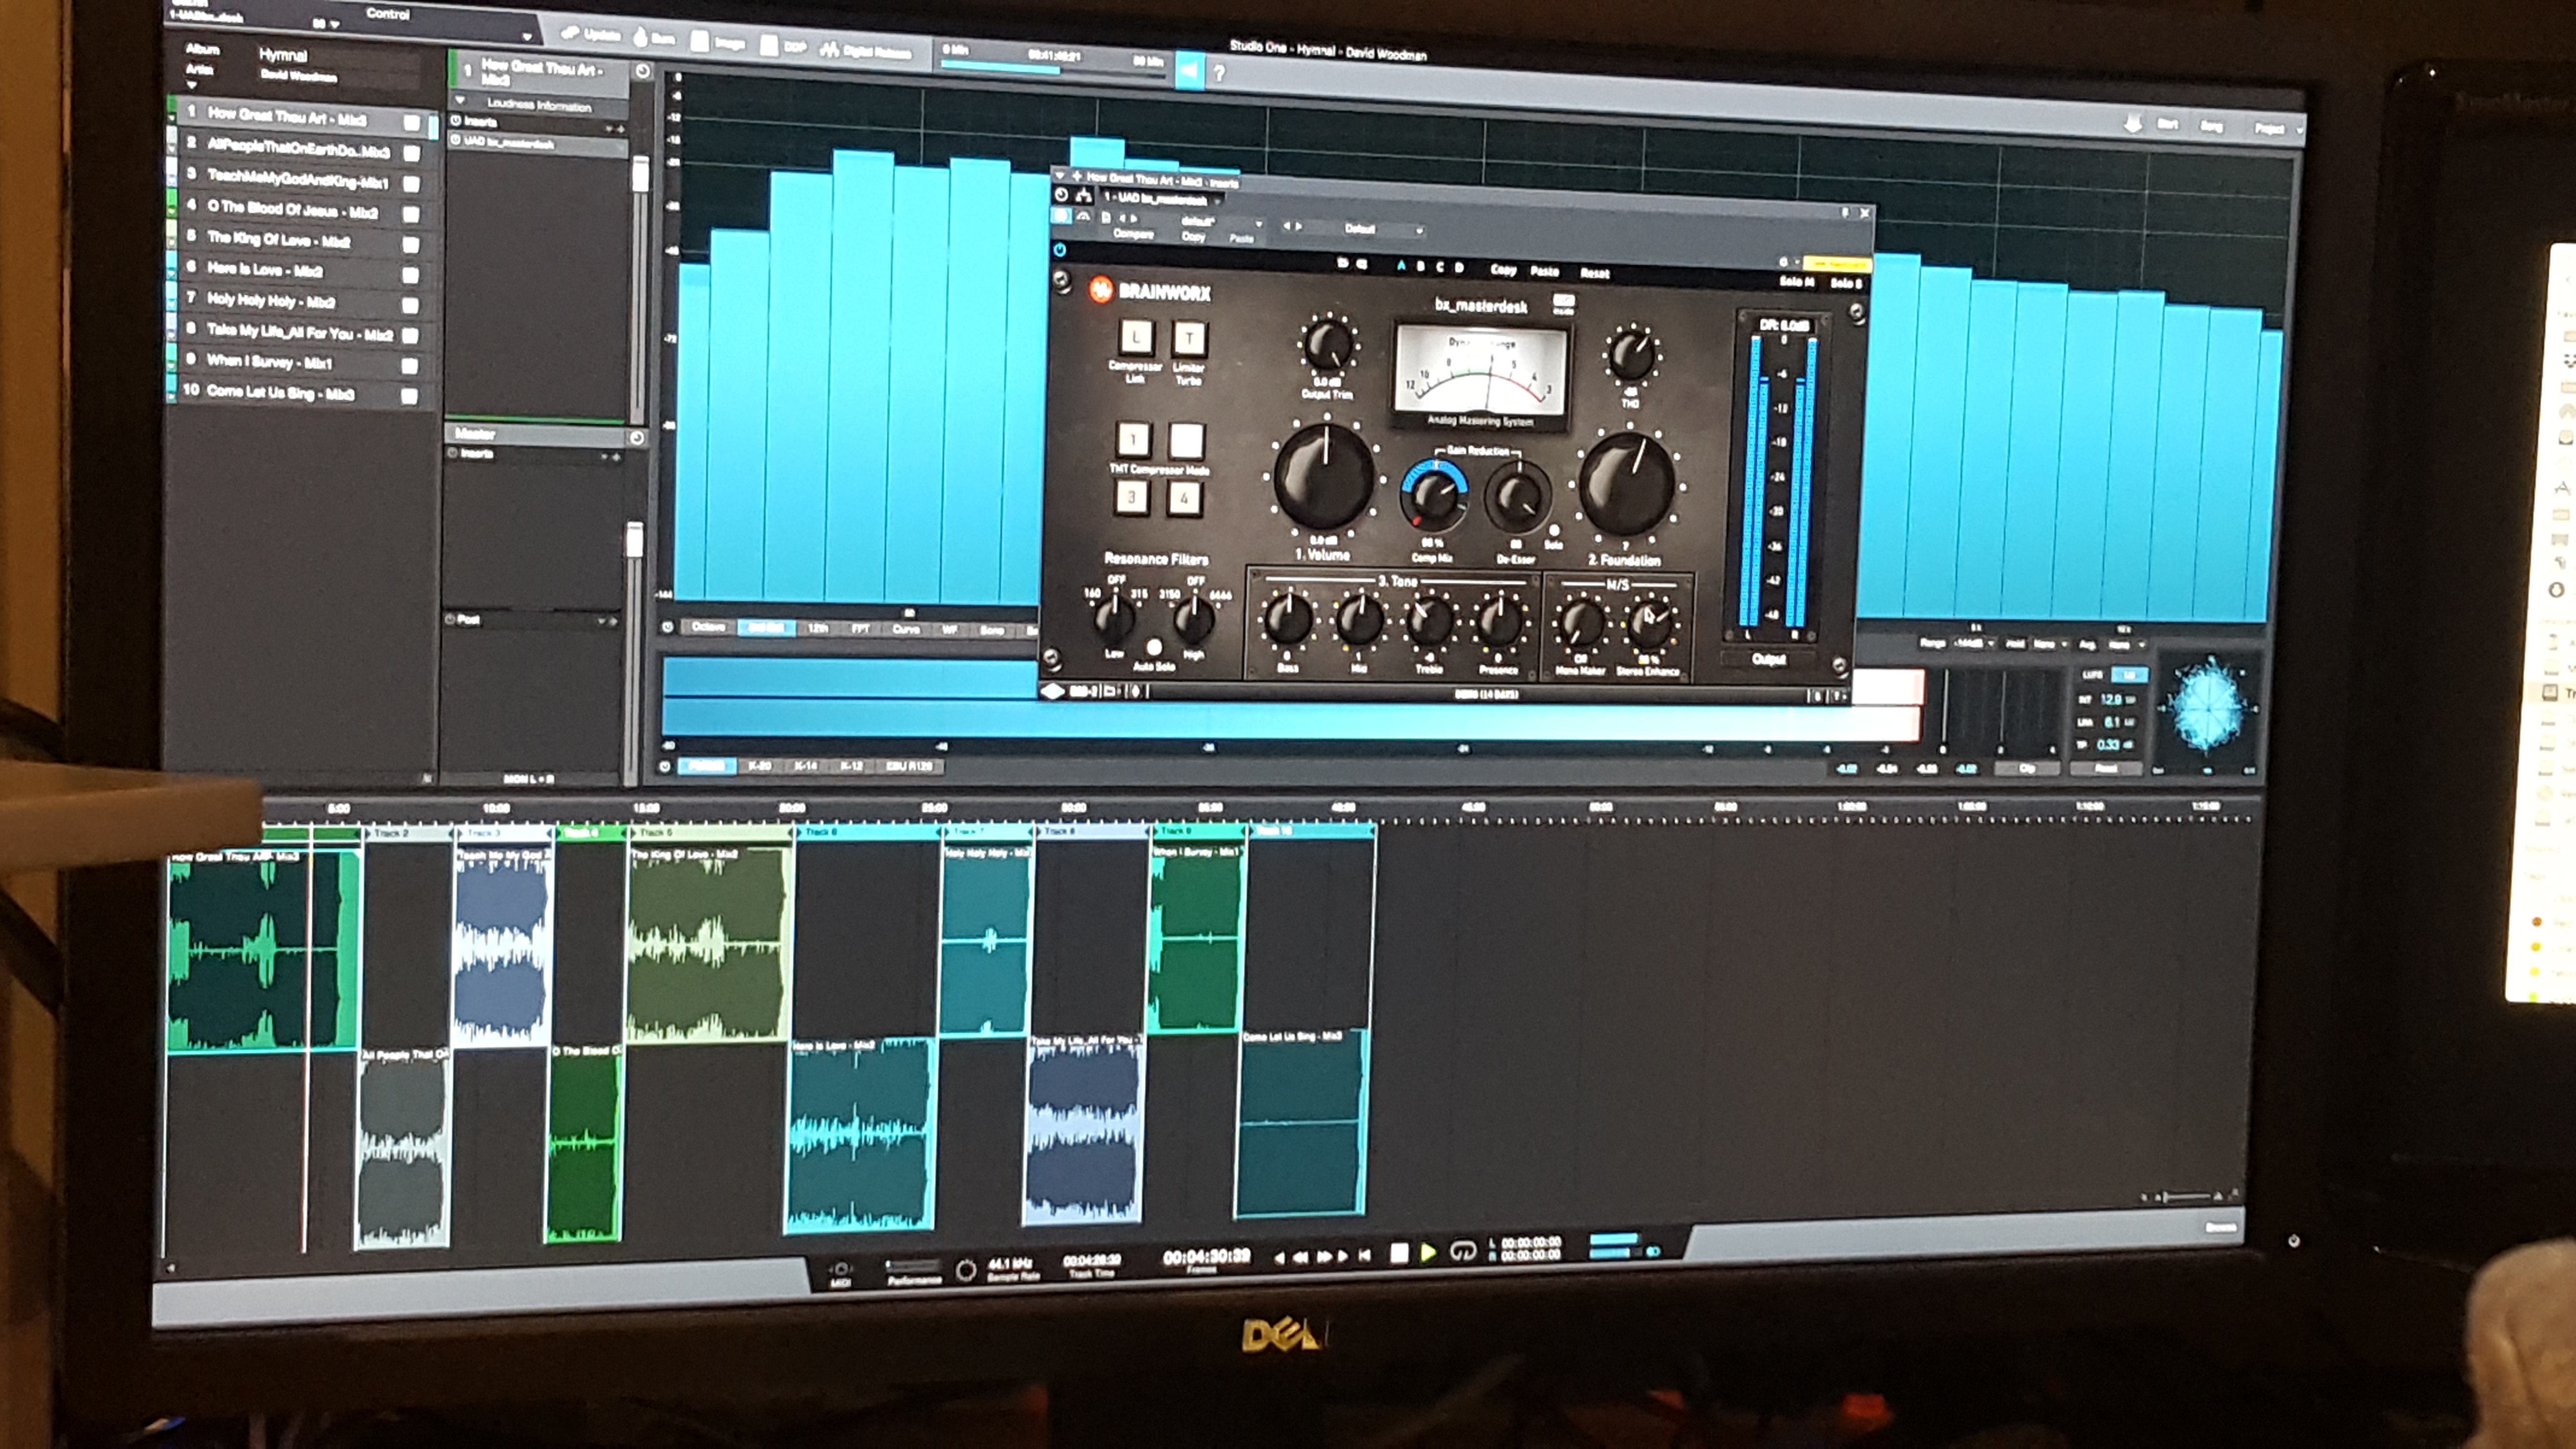Open the Control panel dropdown arrow
Image resolution: width=2576 pixels, height=1449 pixels.
pyautogui.click(x=527, y=36)
